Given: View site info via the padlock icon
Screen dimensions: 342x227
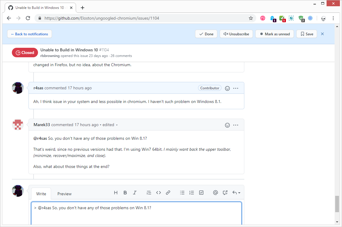Looking at the screenshot, I should [40, 18].
